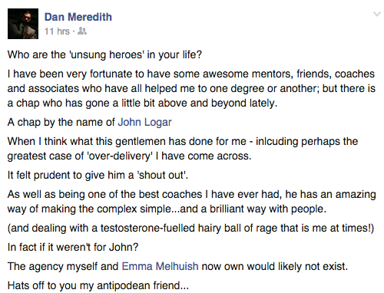Click the friends audience privacy icon

coord(82,31)
